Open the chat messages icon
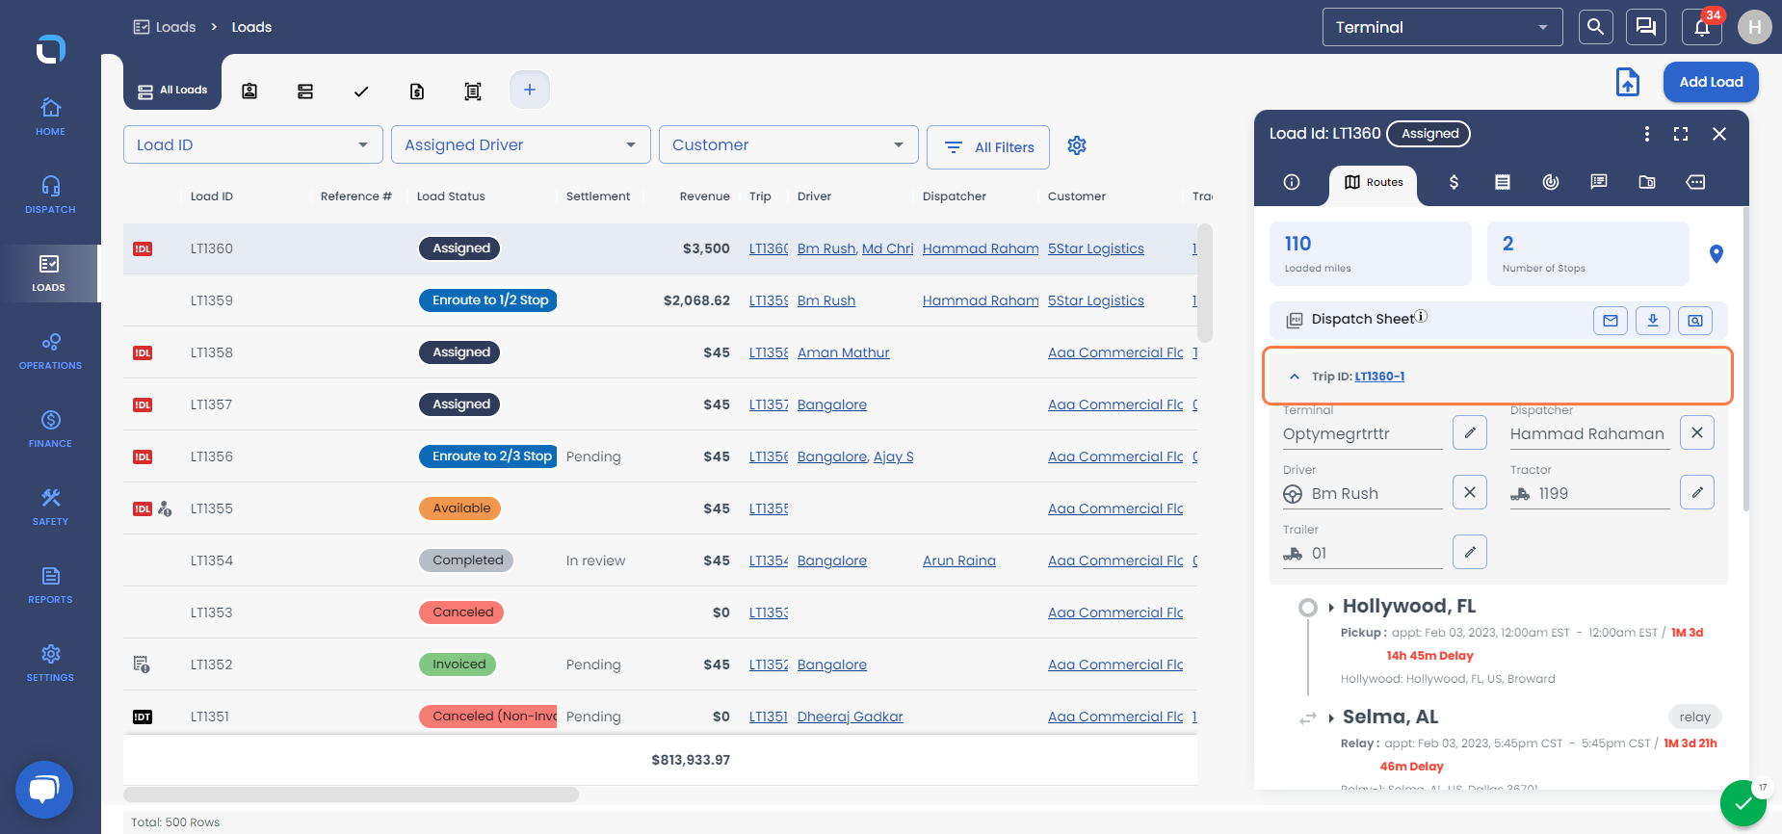Viewport: 1782px width, 834px height. [1646, 27]
